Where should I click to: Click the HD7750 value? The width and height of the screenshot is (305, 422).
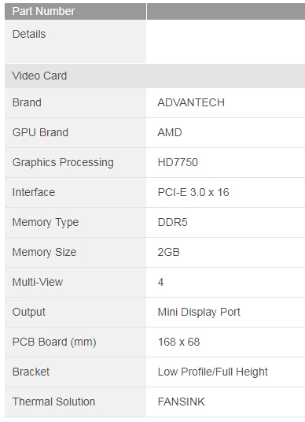(178, 162)
